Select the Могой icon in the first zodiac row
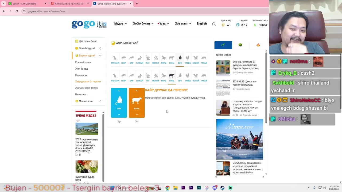 click(156, 58)
